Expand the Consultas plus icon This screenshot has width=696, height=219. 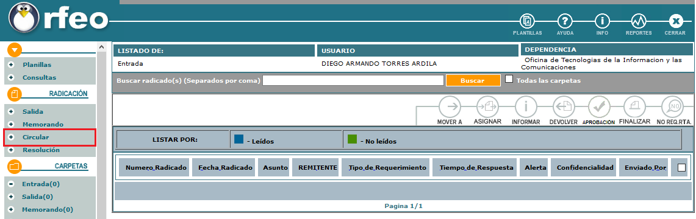pyautogui.click(x=11, y=77)
